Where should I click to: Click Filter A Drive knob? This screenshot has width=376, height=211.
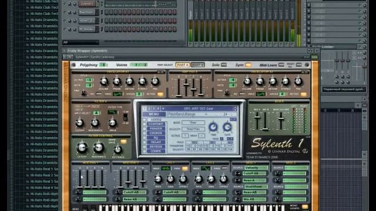click(112, 123)
